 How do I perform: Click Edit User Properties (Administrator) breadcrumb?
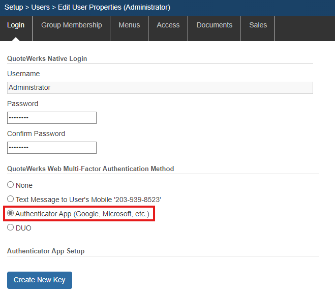[117, 7]
